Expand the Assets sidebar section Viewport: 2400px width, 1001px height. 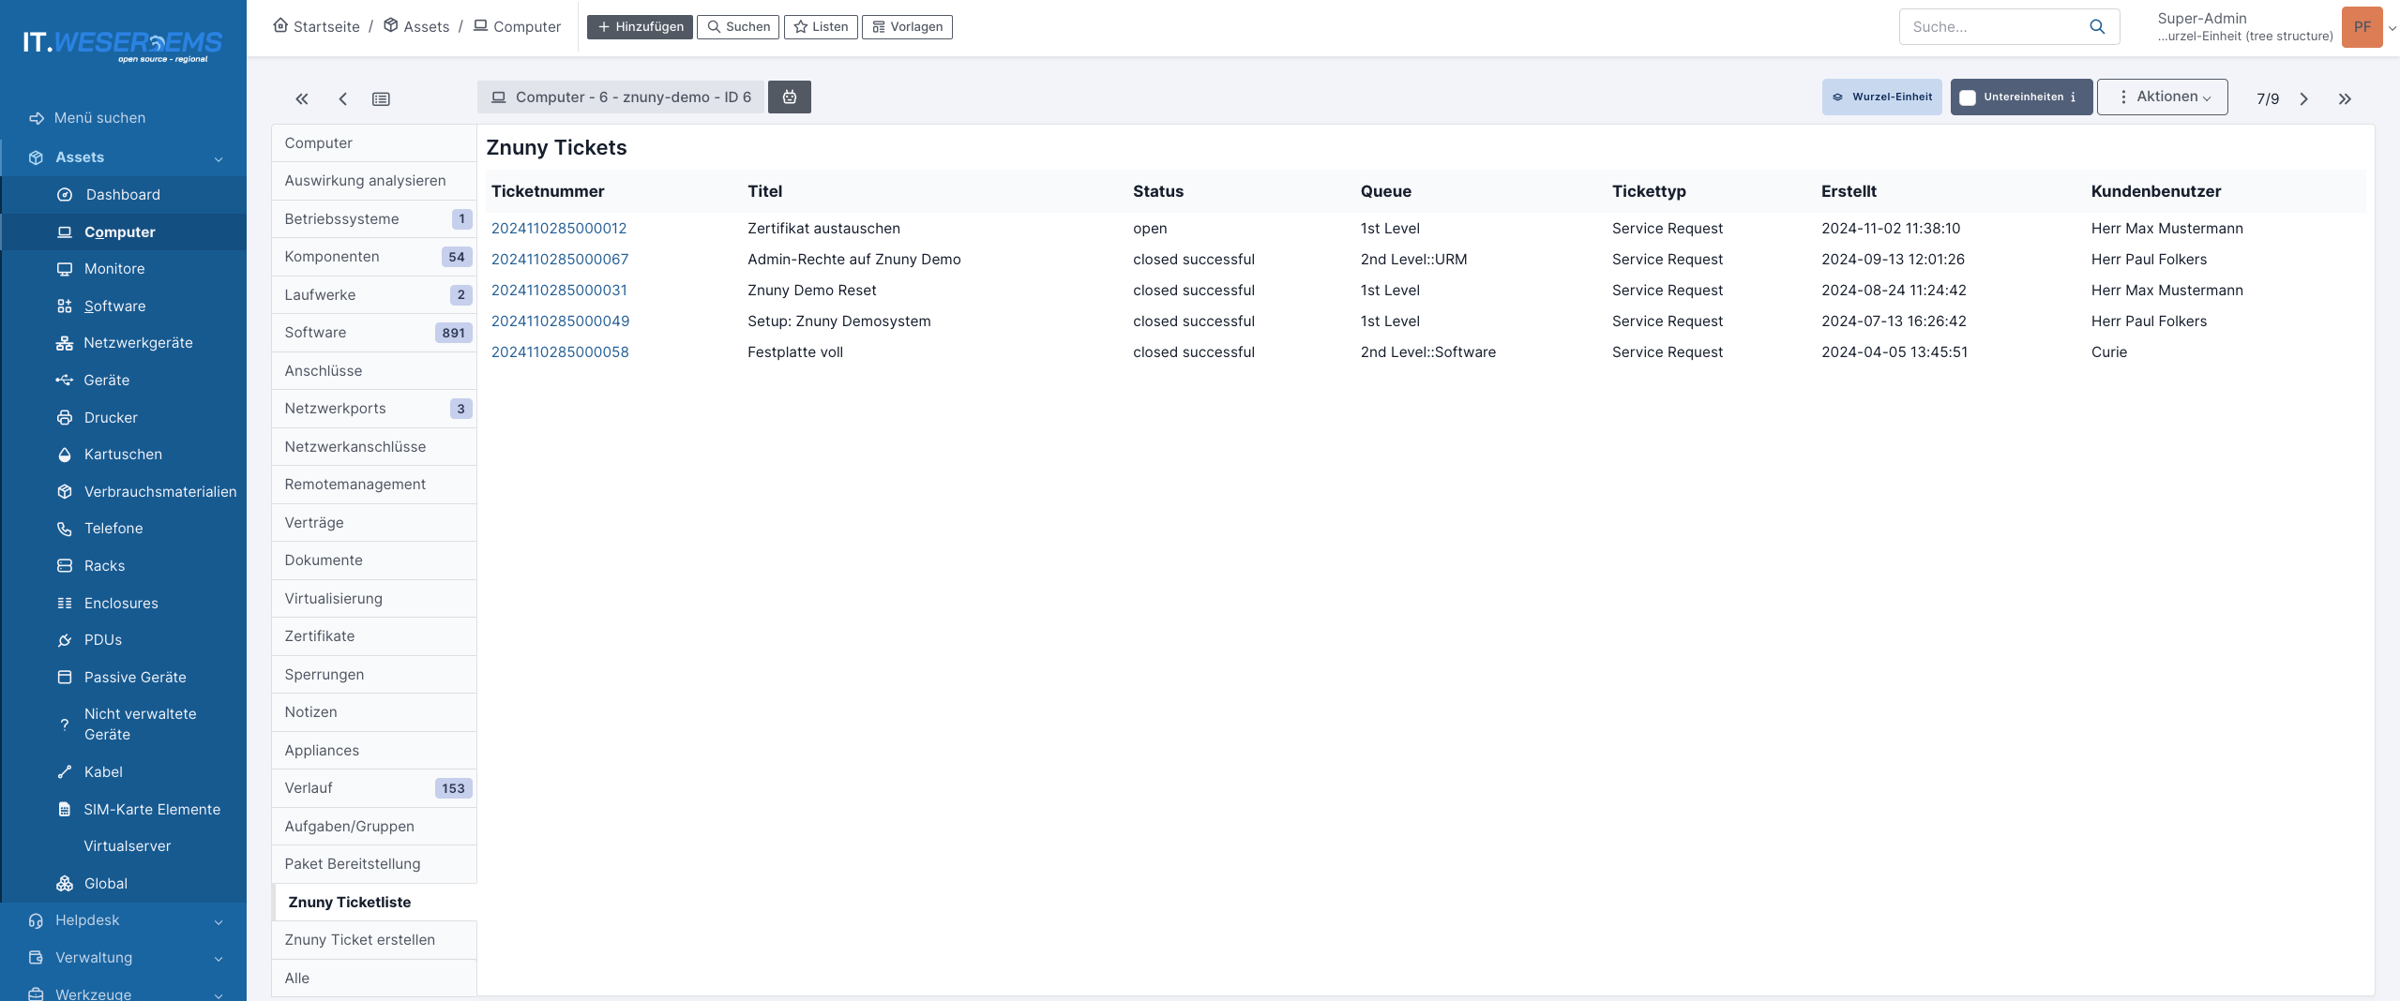[124, 157]
